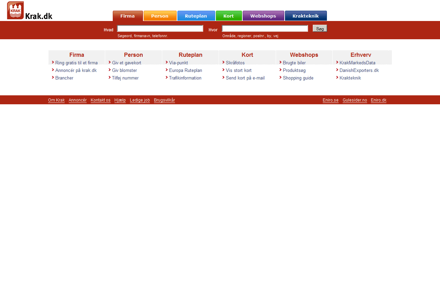Open the Firma section heading

point(77,55)
